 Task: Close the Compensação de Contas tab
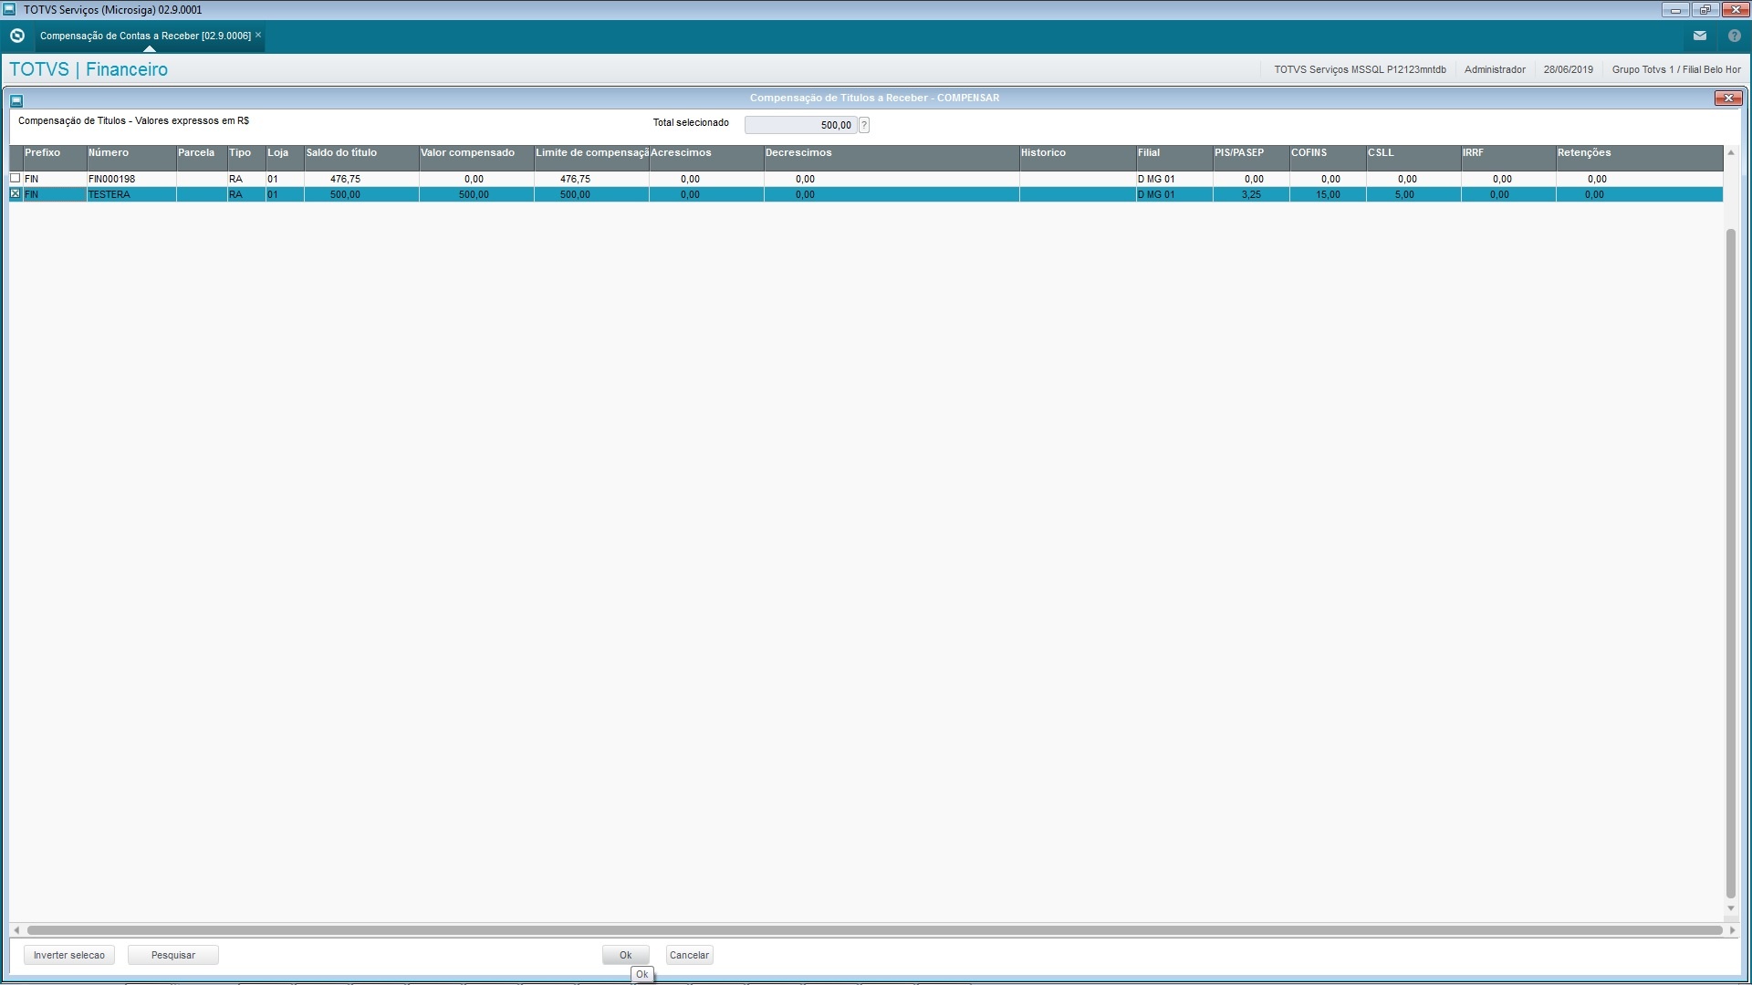(x=258, y=35)
